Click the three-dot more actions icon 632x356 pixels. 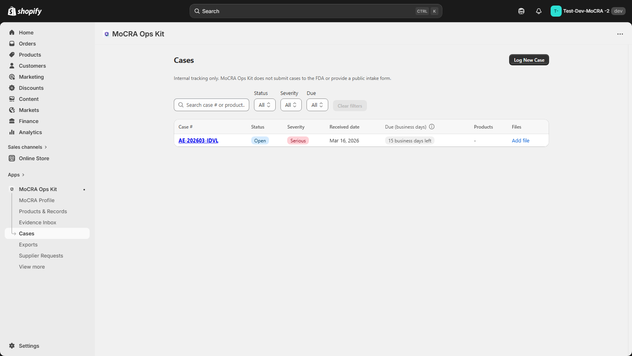tap(620, 34)
